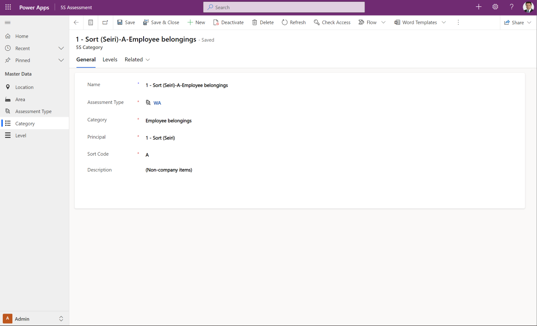Open the app launcher waffle icon
The height and width of the screenshot is (326, 537).
8,7
